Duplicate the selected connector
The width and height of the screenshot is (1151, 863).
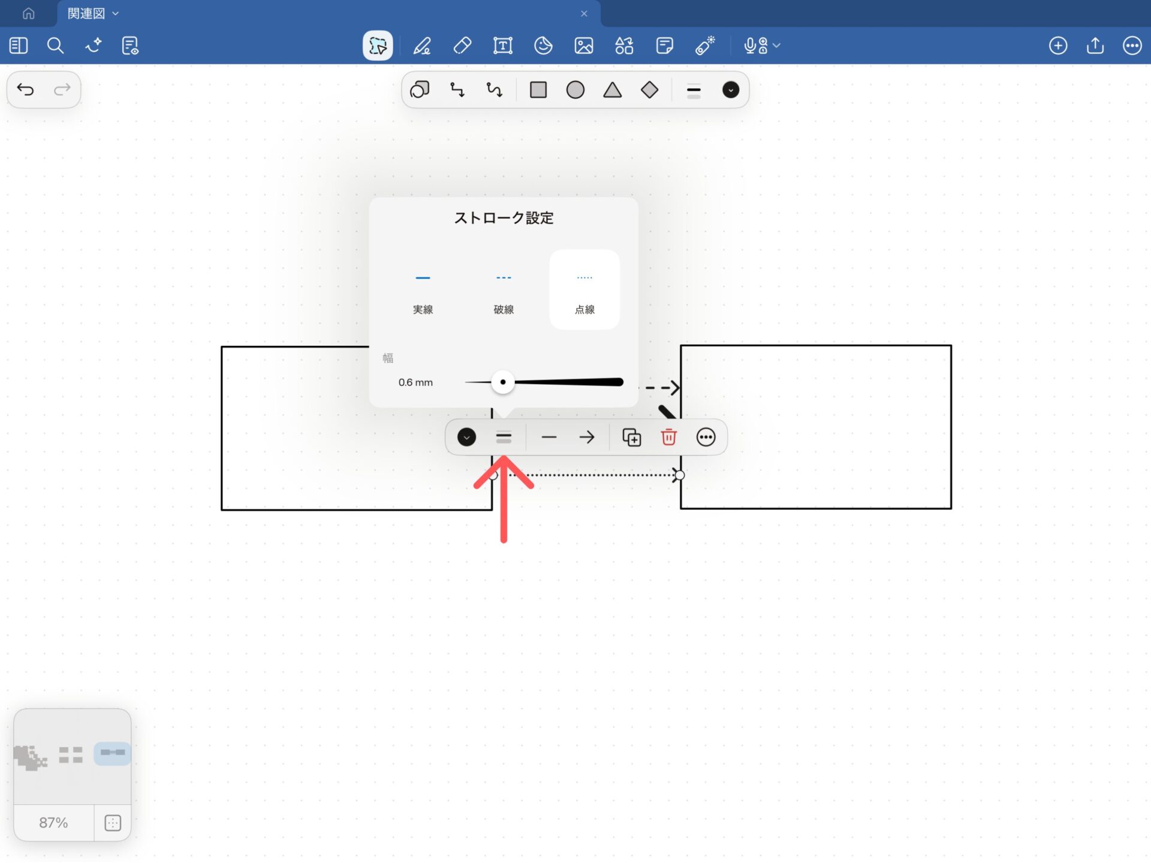tap(631, 437)
